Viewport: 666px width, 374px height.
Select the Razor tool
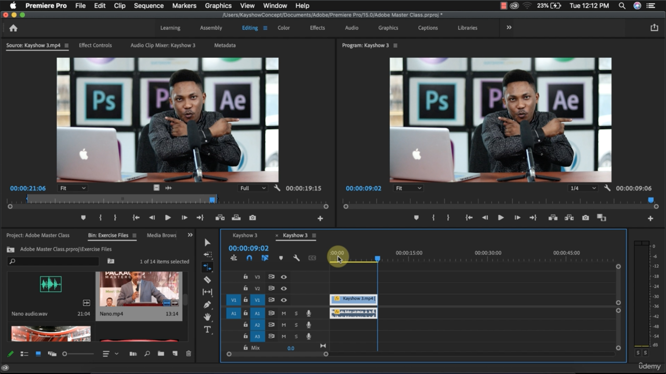pyautogui.click(x=207, y=280)
